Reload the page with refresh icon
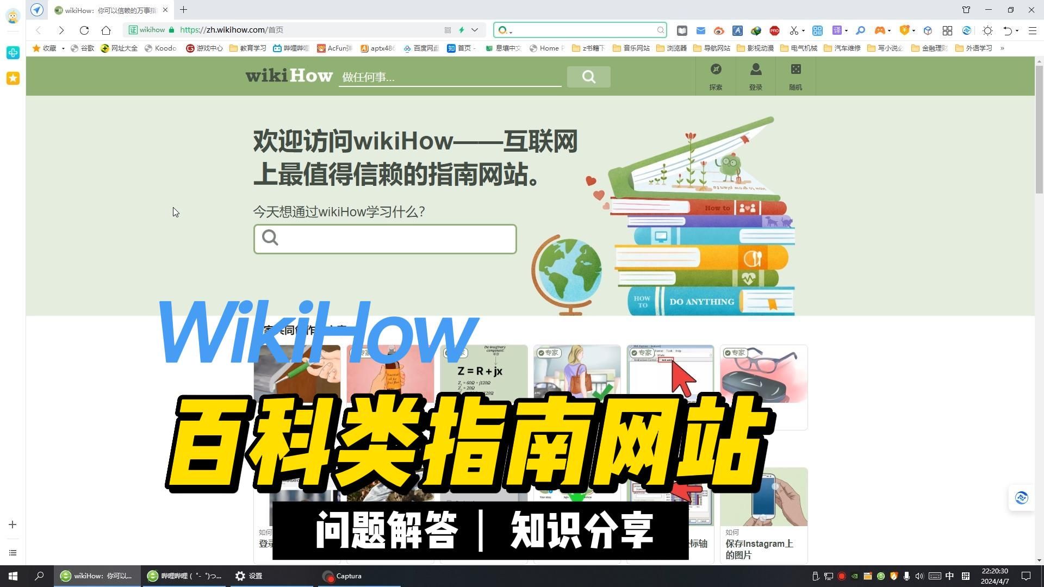This screenshot has height=587, width=1044. pos(84,30)
